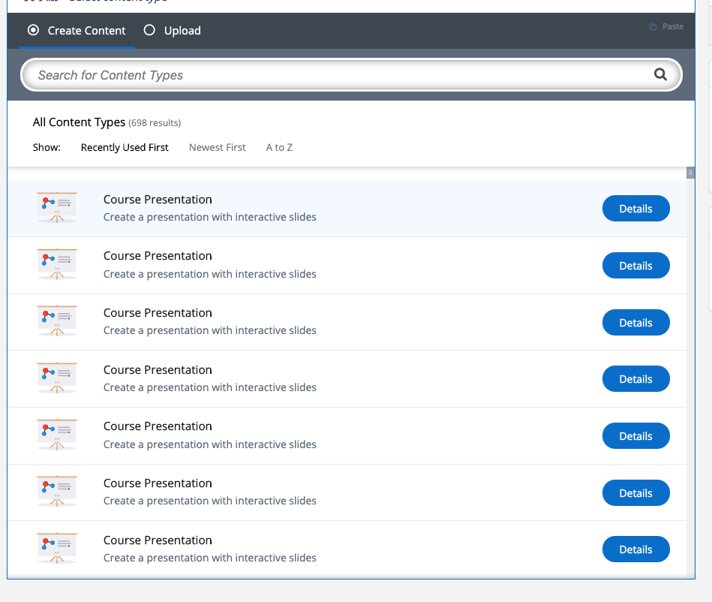Click the content list scrollbar handle
This screenshot has height=602, width=712.
690,173
